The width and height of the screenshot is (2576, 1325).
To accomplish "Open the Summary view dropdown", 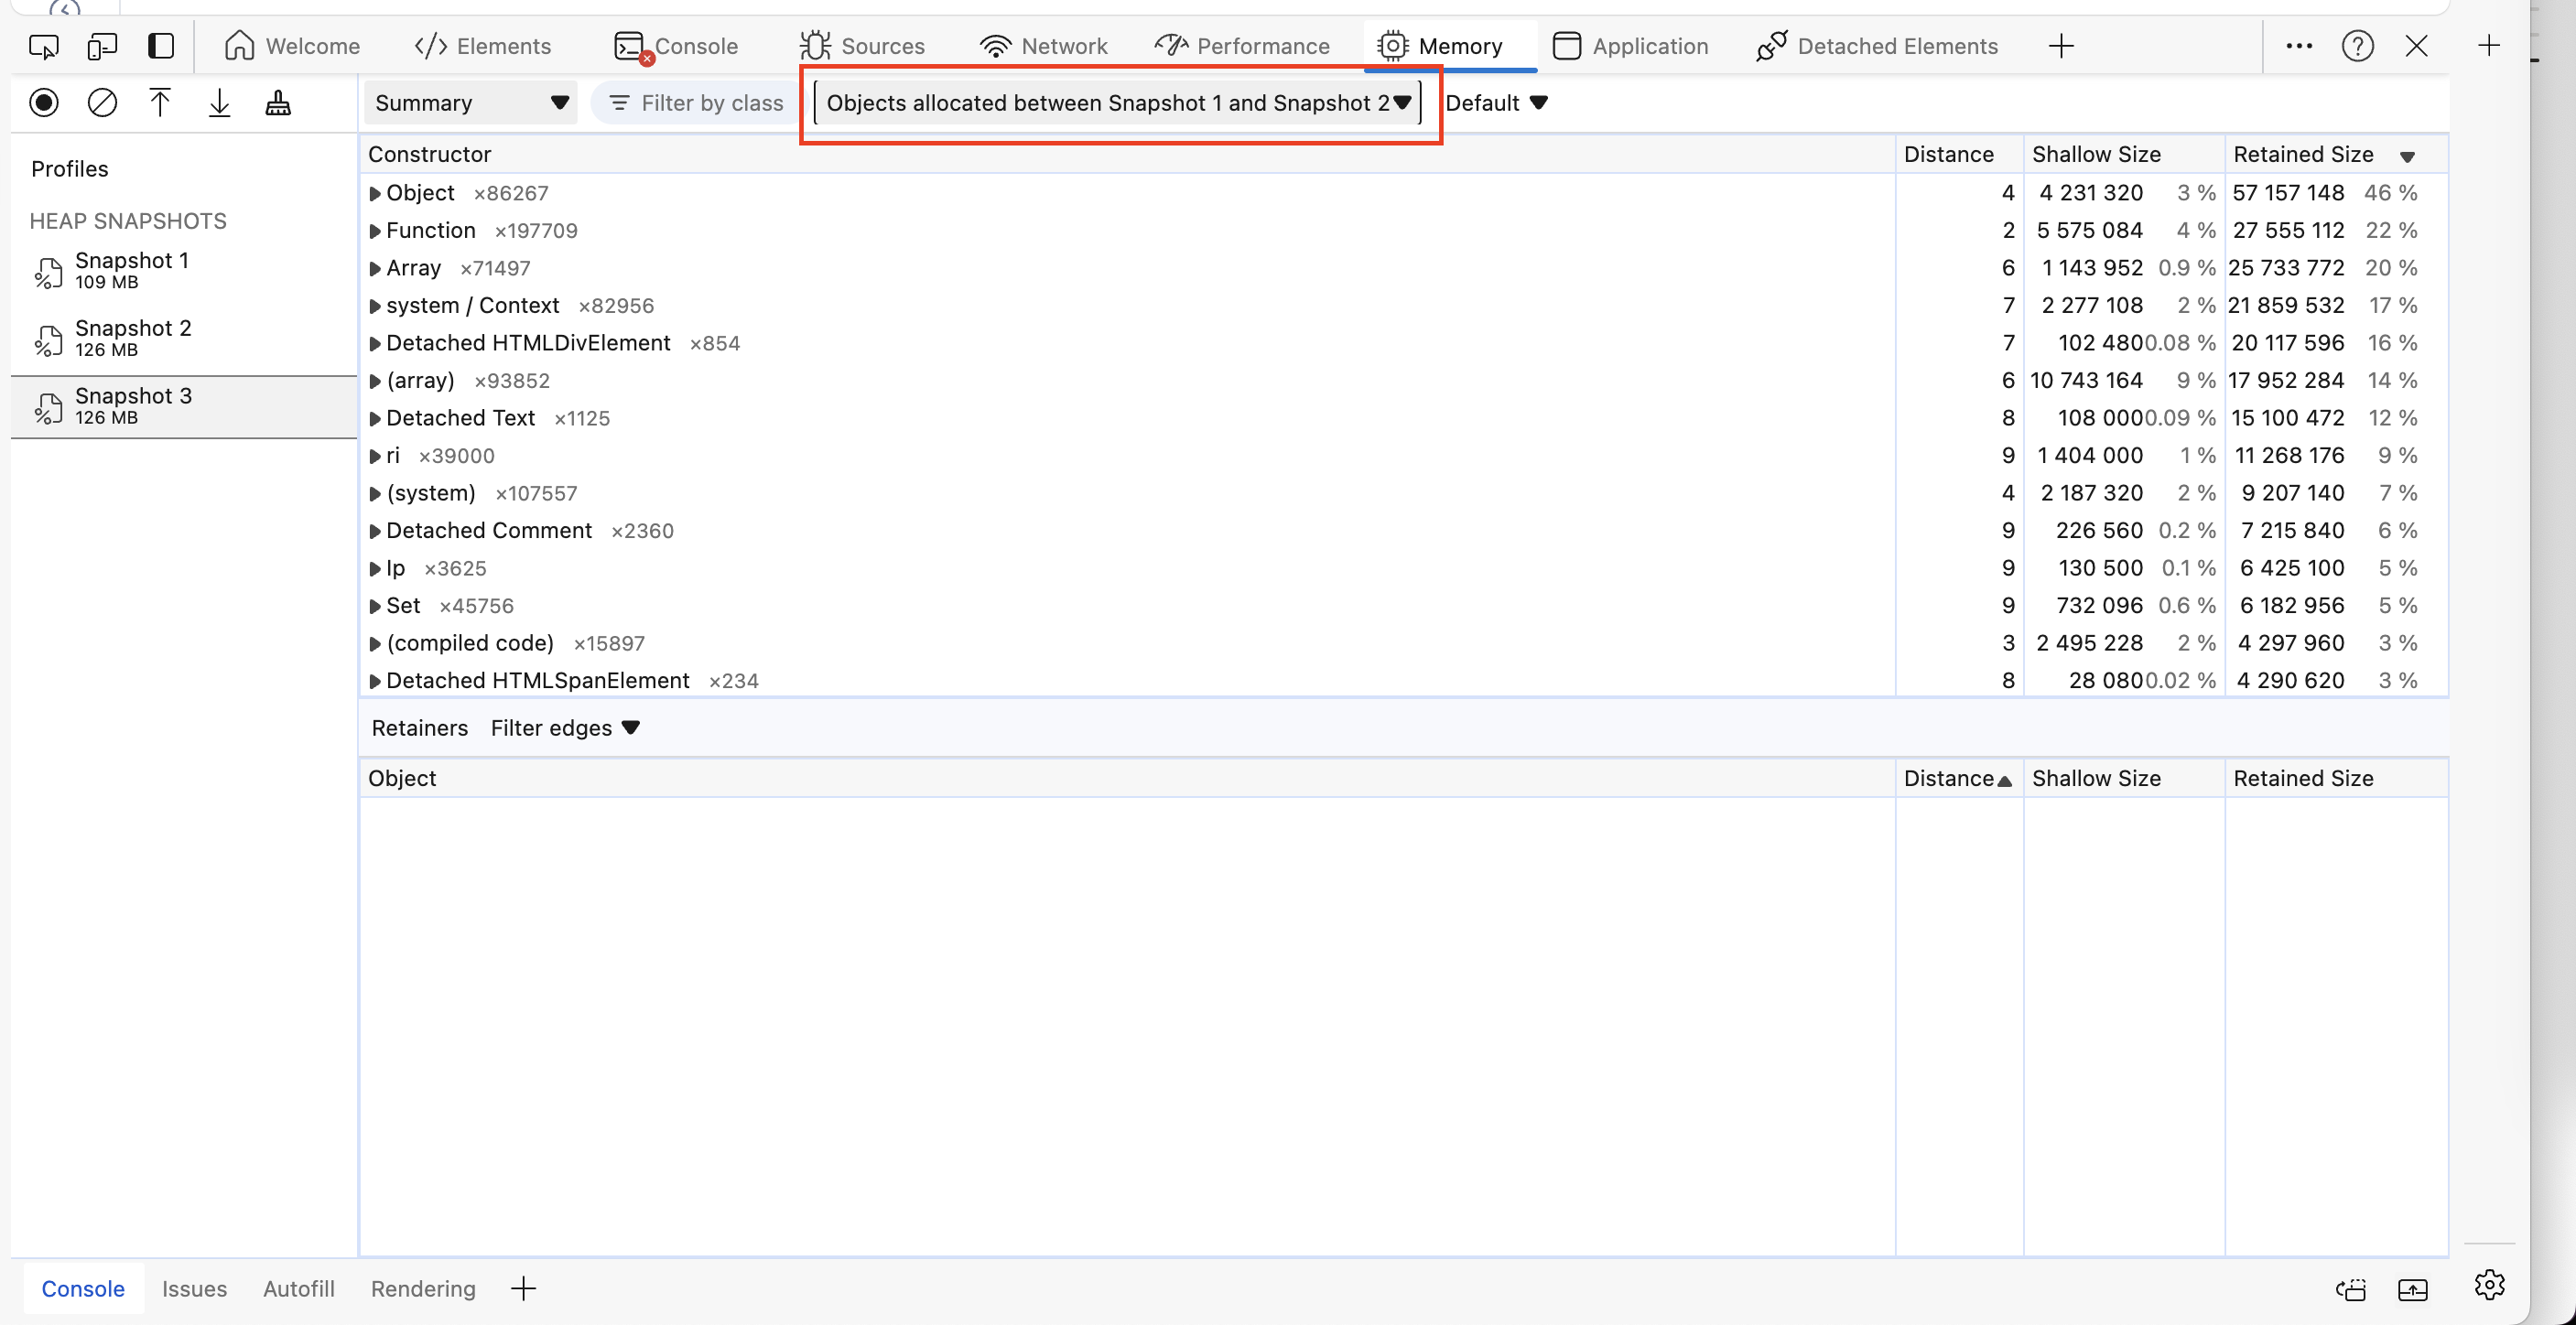I will 468,102.
